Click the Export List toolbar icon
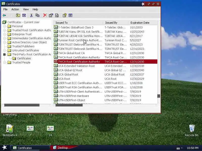 [x=57, y=15]
